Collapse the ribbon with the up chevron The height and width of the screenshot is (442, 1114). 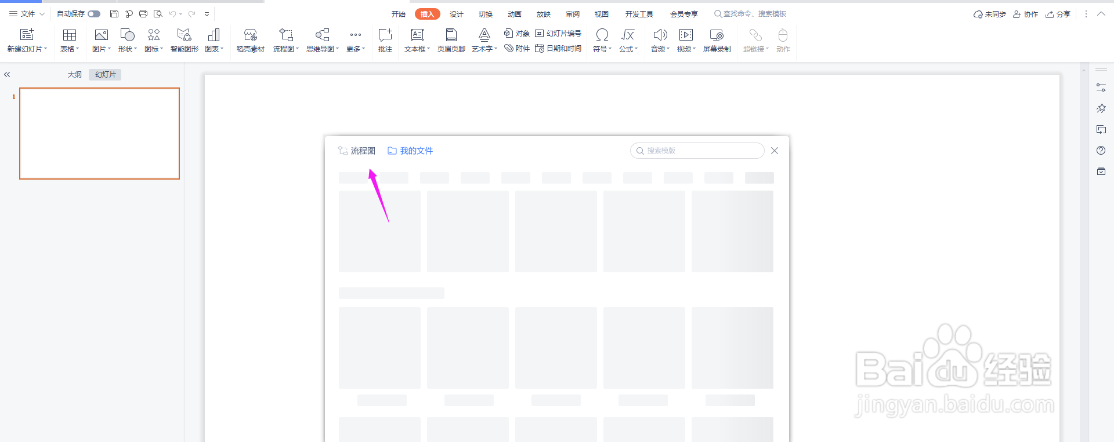pyautogui.click(x=1101, y=14)
